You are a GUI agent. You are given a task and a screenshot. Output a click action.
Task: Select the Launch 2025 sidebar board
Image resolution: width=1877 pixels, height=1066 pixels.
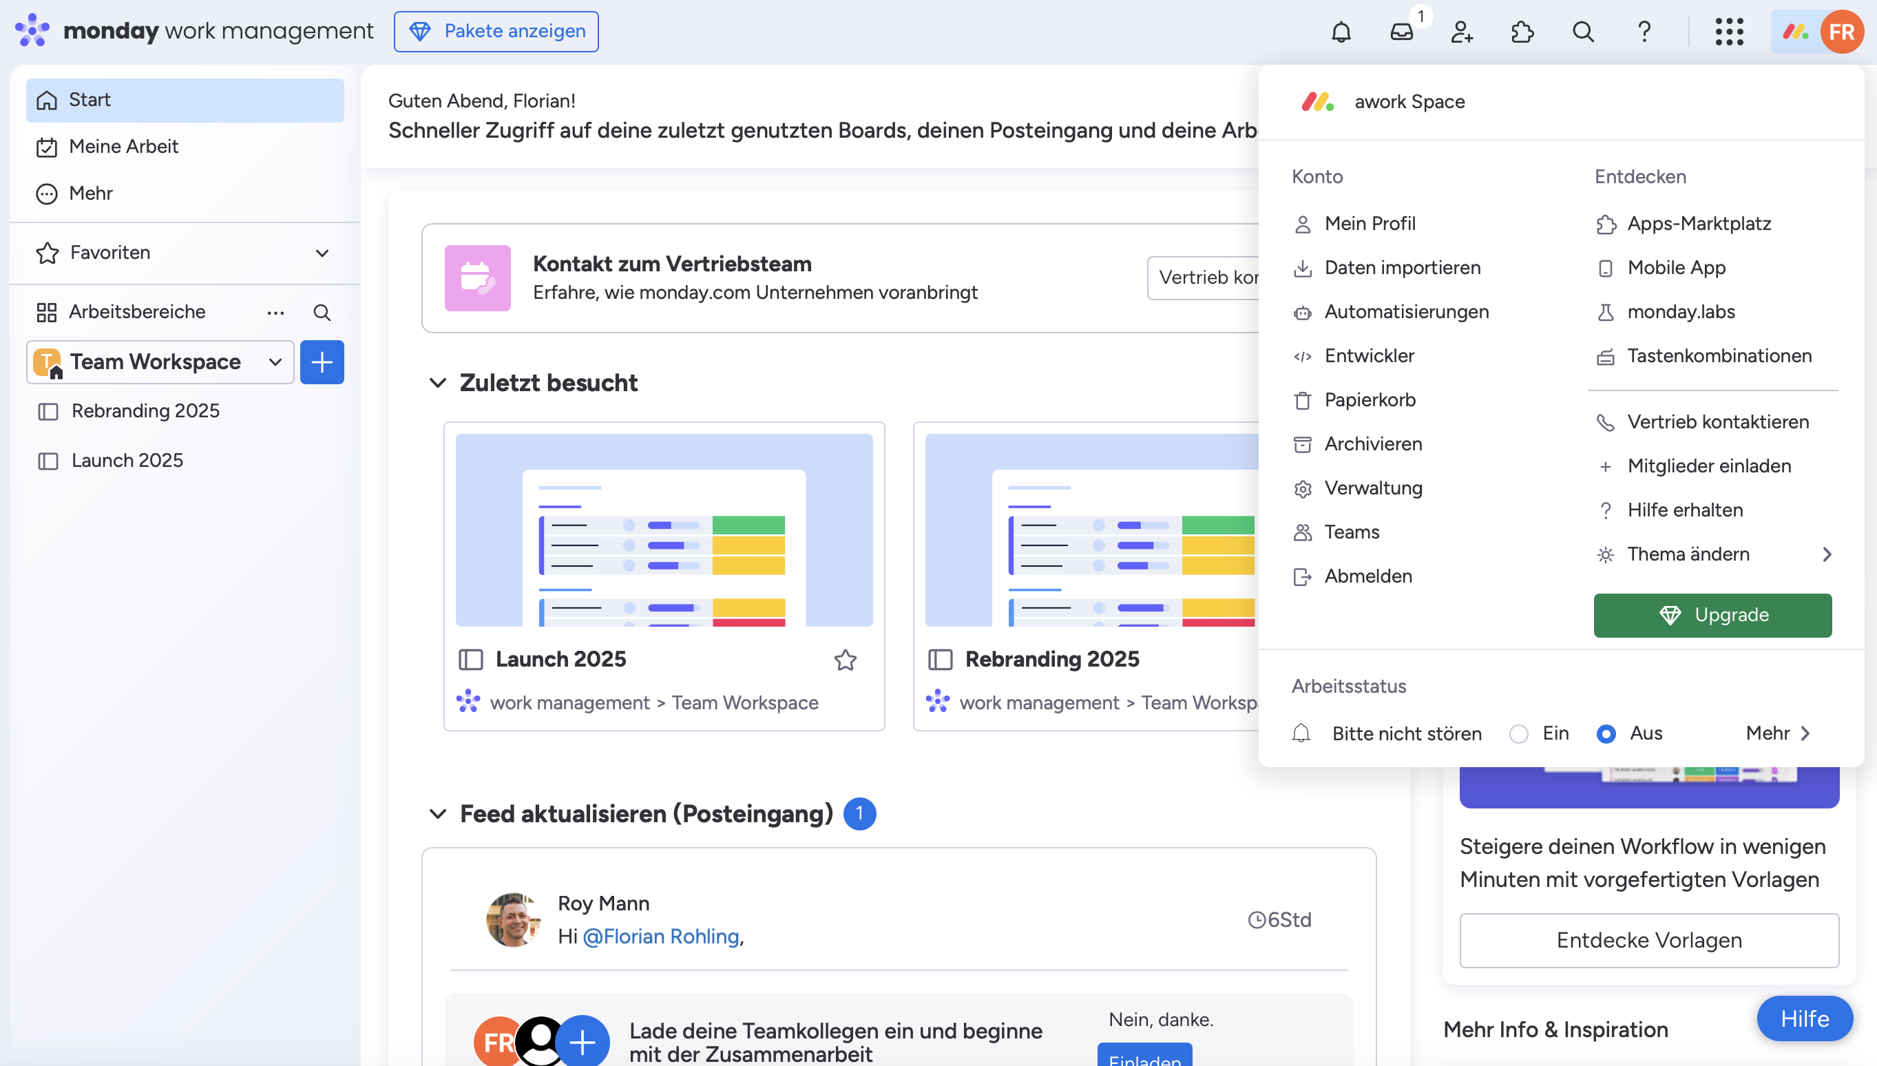[185, 461]
